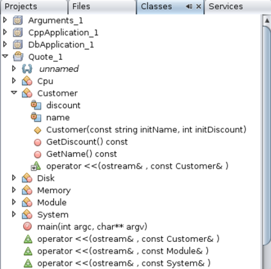Click the GetName method circle icon
The height and width of the screenshot is (269, 271).
38,154
